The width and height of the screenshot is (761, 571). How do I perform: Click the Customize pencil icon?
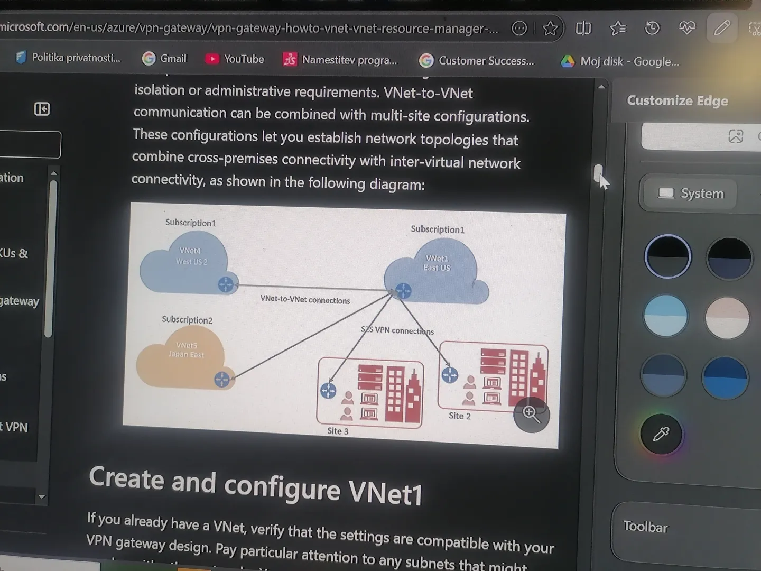click(x=721, y=28)
